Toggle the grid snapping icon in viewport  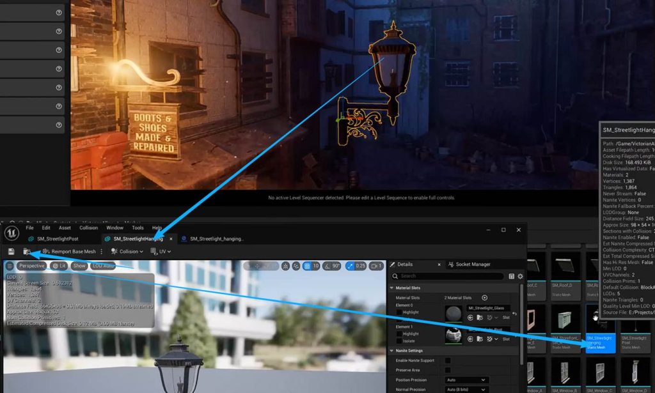coord(306,266)
